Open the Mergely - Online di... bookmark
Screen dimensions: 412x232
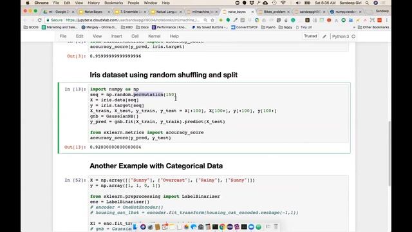coord(99,27)
